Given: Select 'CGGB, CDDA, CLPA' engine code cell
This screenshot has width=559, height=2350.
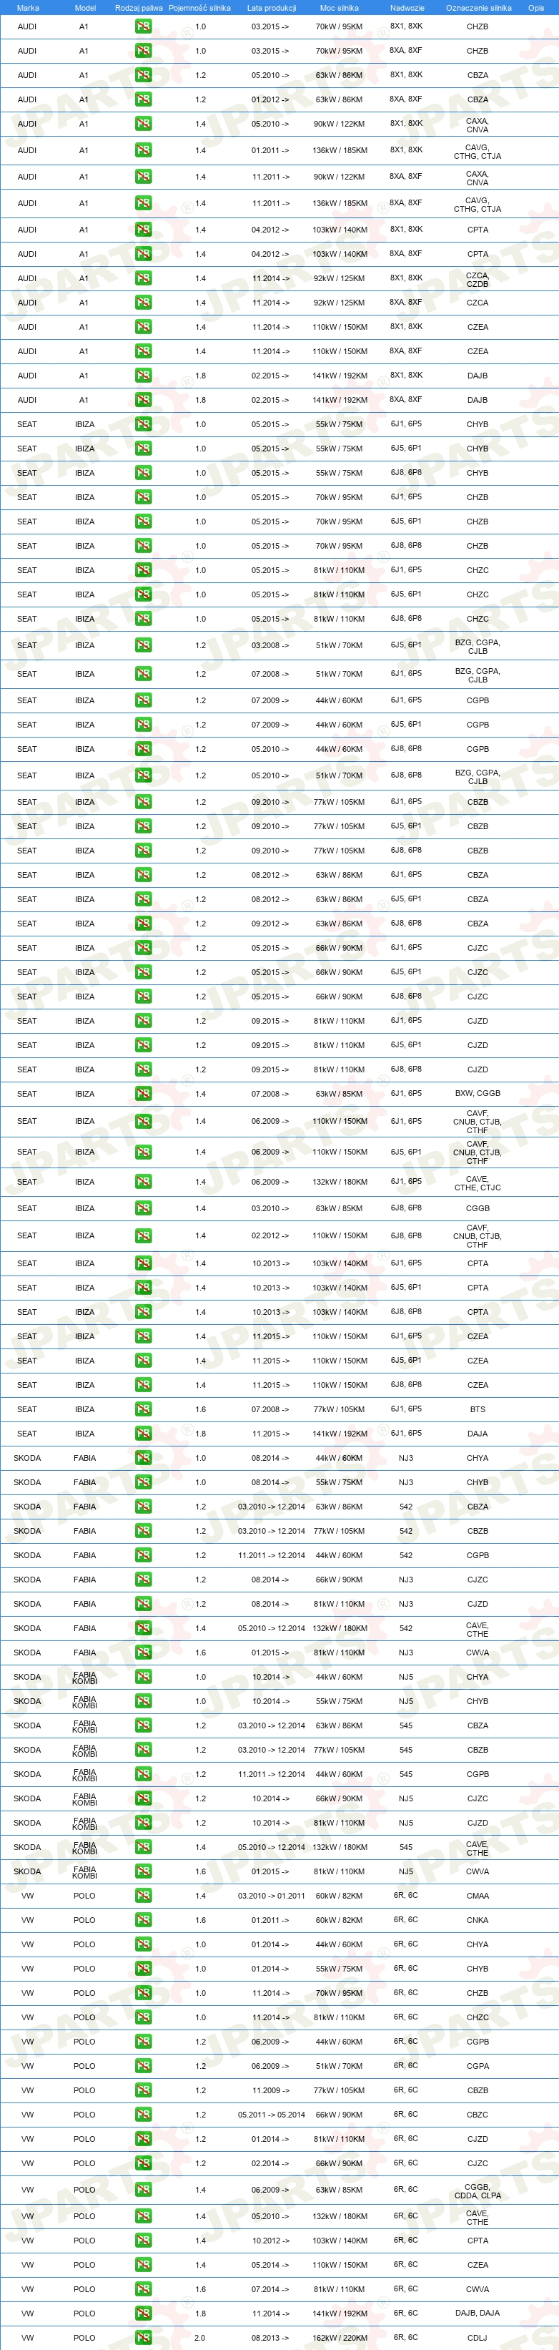Looking at the screenshot, I should coord(478,2191).
